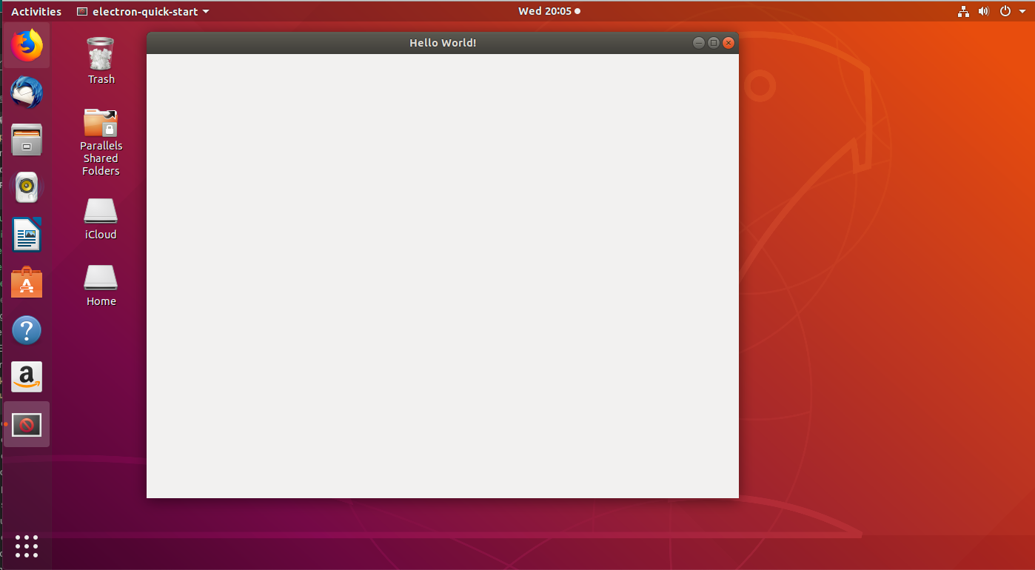The image size is (1035, 570).
Task: Open the network status icon
Action: [x=963, y=11]
